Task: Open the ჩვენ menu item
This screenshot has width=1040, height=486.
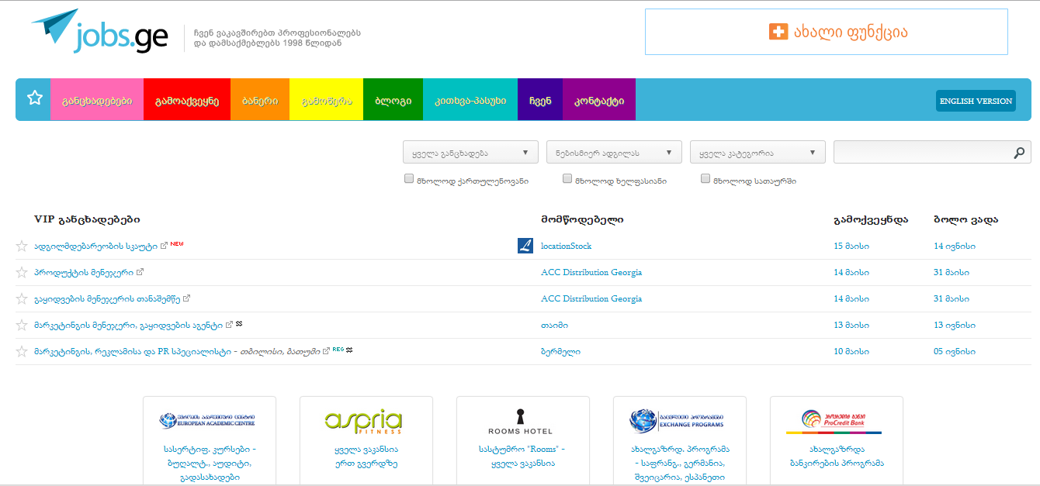Action: [x=540, y=100]
